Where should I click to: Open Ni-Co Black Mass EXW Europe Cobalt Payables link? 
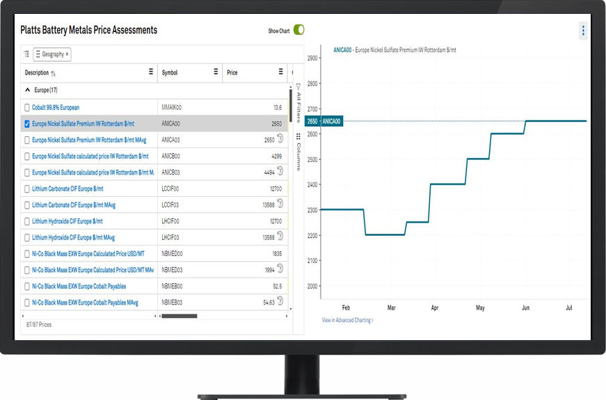tap(79, 286)
